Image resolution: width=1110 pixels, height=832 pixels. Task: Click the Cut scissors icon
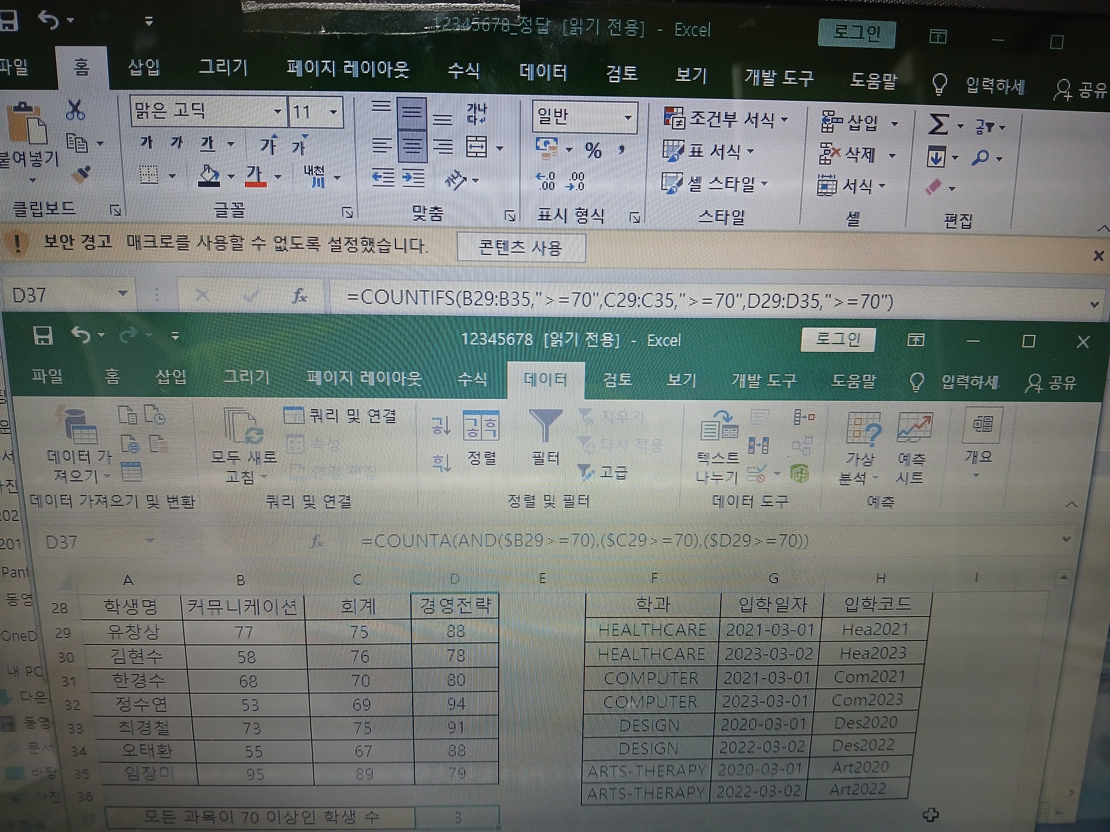tap(75, 109)
